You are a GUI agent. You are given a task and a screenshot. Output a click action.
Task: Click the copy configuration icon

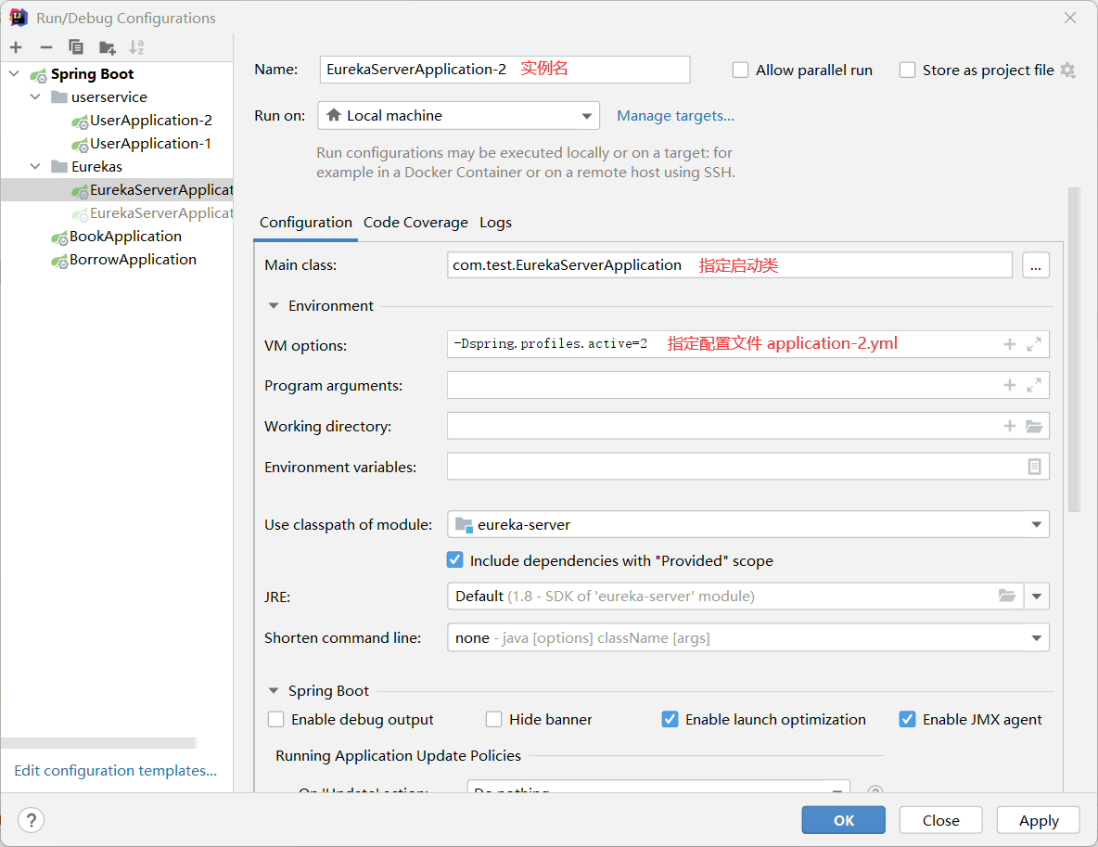(x=76, y=47)
